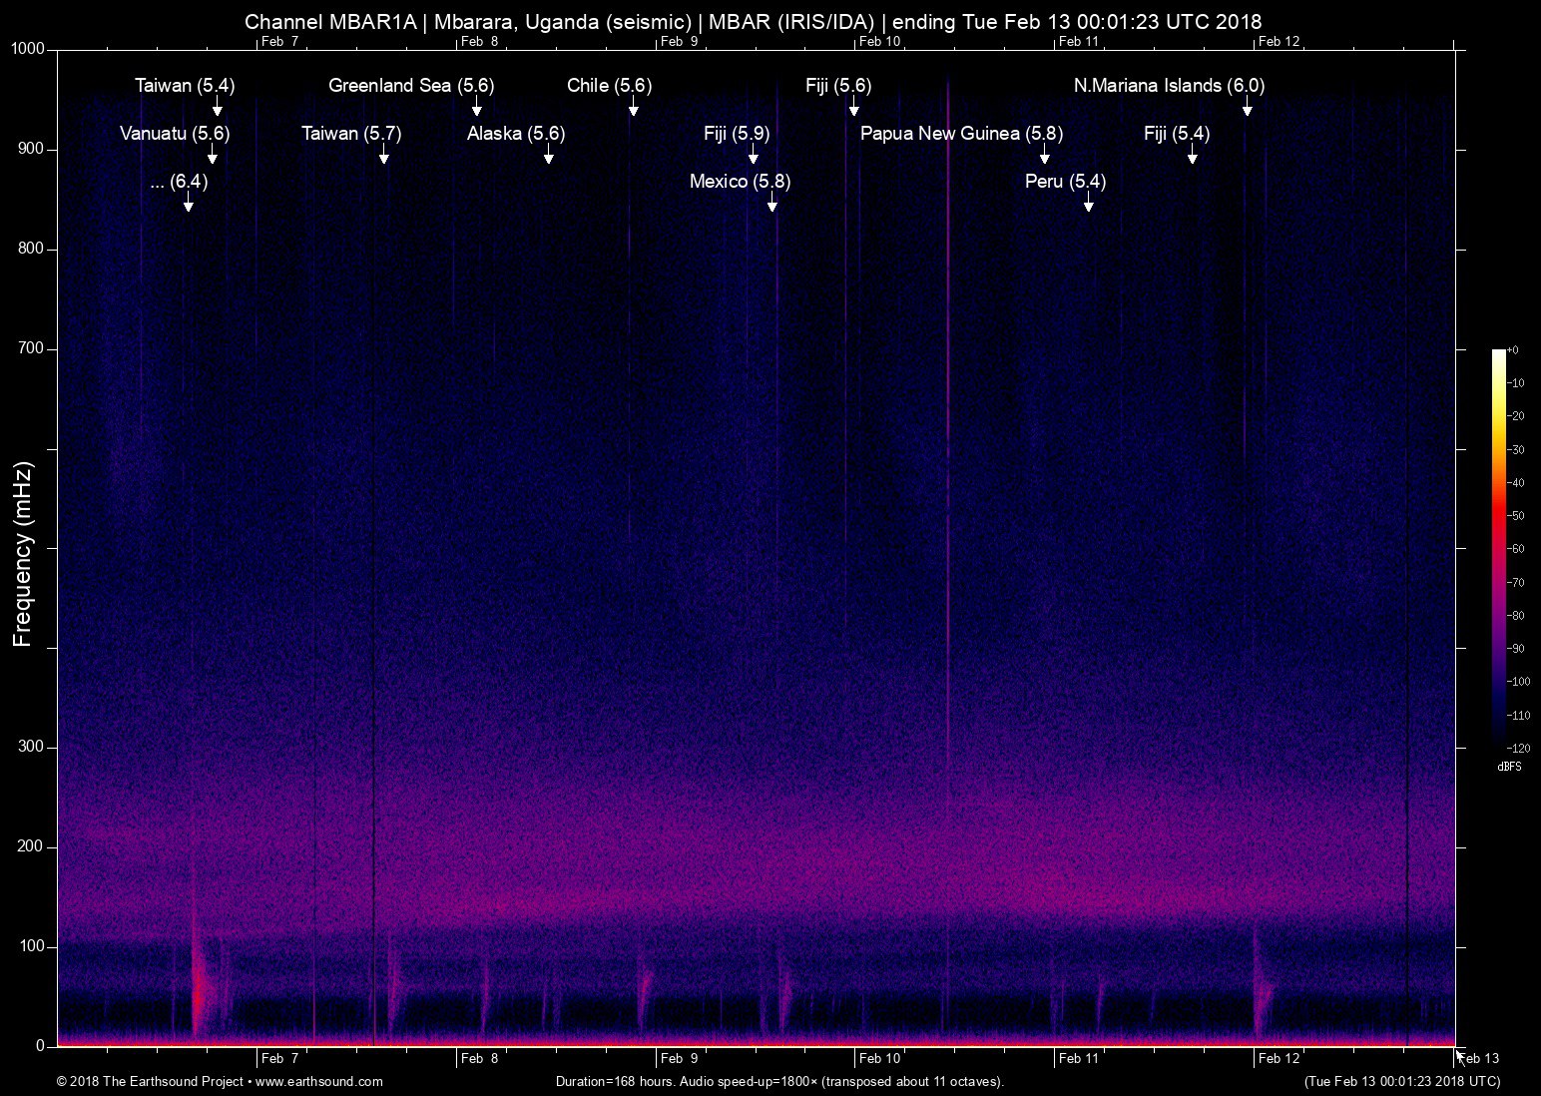Select the Chile (5.6) earthquake annotation
The height and width of the screenshot is (1096, 1541).
click(608, 86)
